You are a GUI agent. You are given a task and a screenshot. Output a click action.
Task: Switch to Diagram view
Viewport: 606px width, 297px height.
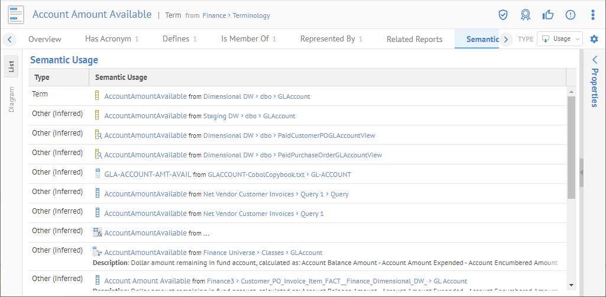[11, 99]
